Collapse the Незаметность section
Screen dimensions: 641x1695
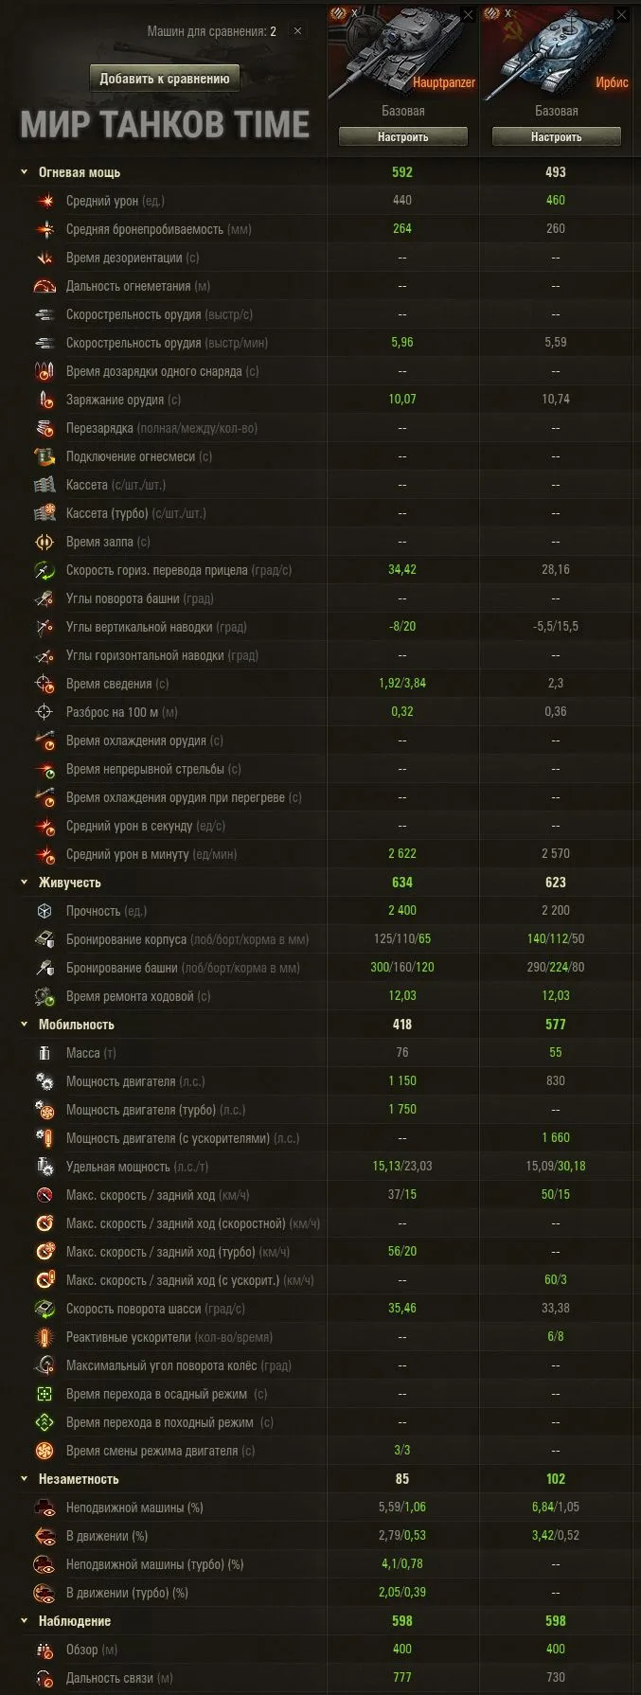[24, 1479]
